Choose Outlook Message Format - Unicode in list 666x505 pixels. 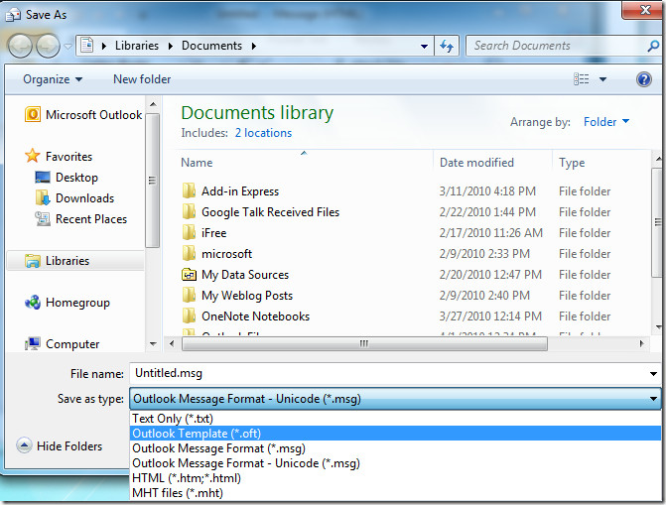pyautogui.click(x=395, y=463)
